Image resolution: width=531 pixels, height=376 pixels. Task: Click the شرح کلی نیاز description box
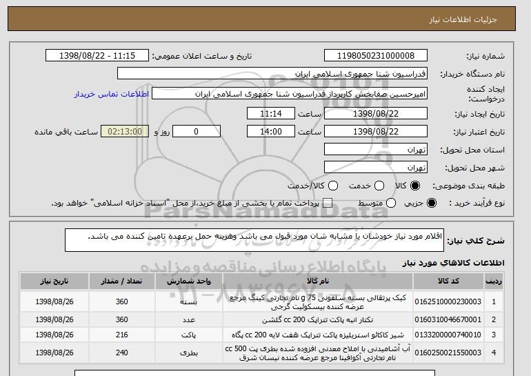pos(254,240)
